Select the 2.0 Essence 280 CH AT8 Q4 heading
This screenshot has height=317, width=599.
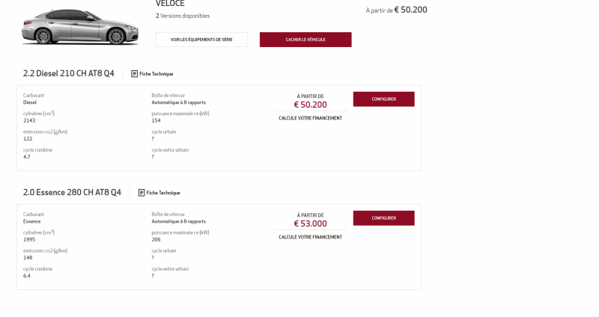pyautogui.click(x=72, y=192)
